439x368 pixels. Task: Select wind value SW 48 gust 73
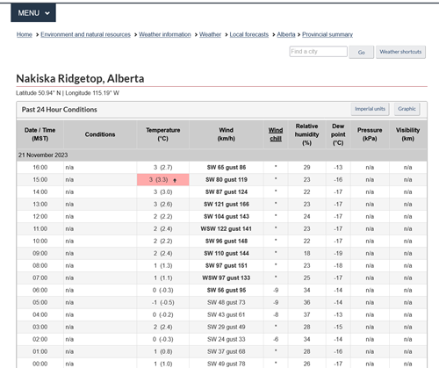point(227,303)
